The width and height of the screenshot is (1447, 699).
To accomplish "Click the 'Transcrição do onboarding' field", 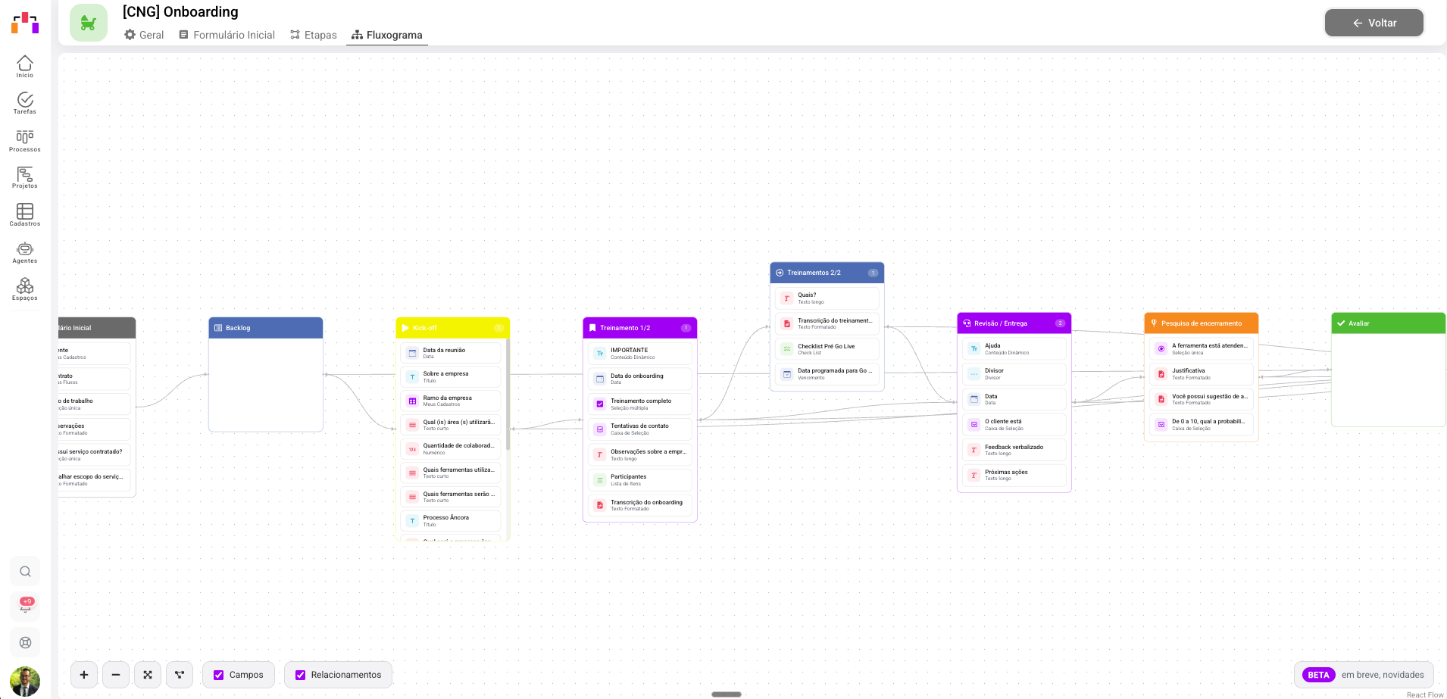I will pyautogui.click(x=640, y=505).
